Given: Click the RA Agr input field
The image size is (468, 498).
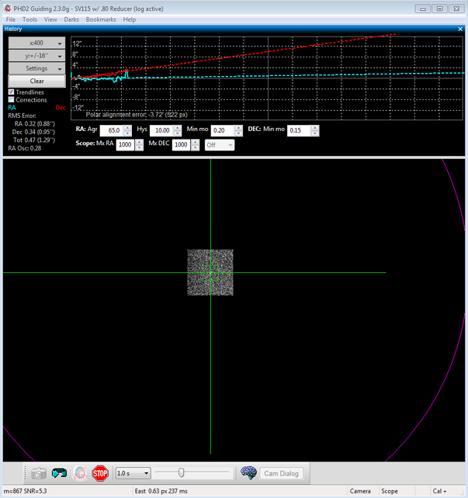Looking at the screenshot, I should 112,130.
